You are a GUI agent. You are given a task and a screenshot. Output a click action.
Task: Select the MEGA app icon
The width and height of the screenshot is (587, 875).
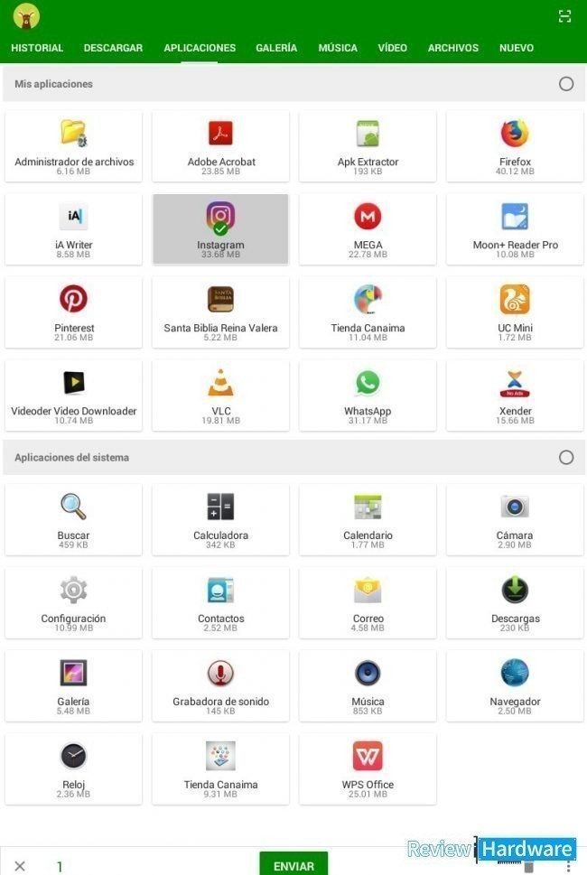[368, 216]
